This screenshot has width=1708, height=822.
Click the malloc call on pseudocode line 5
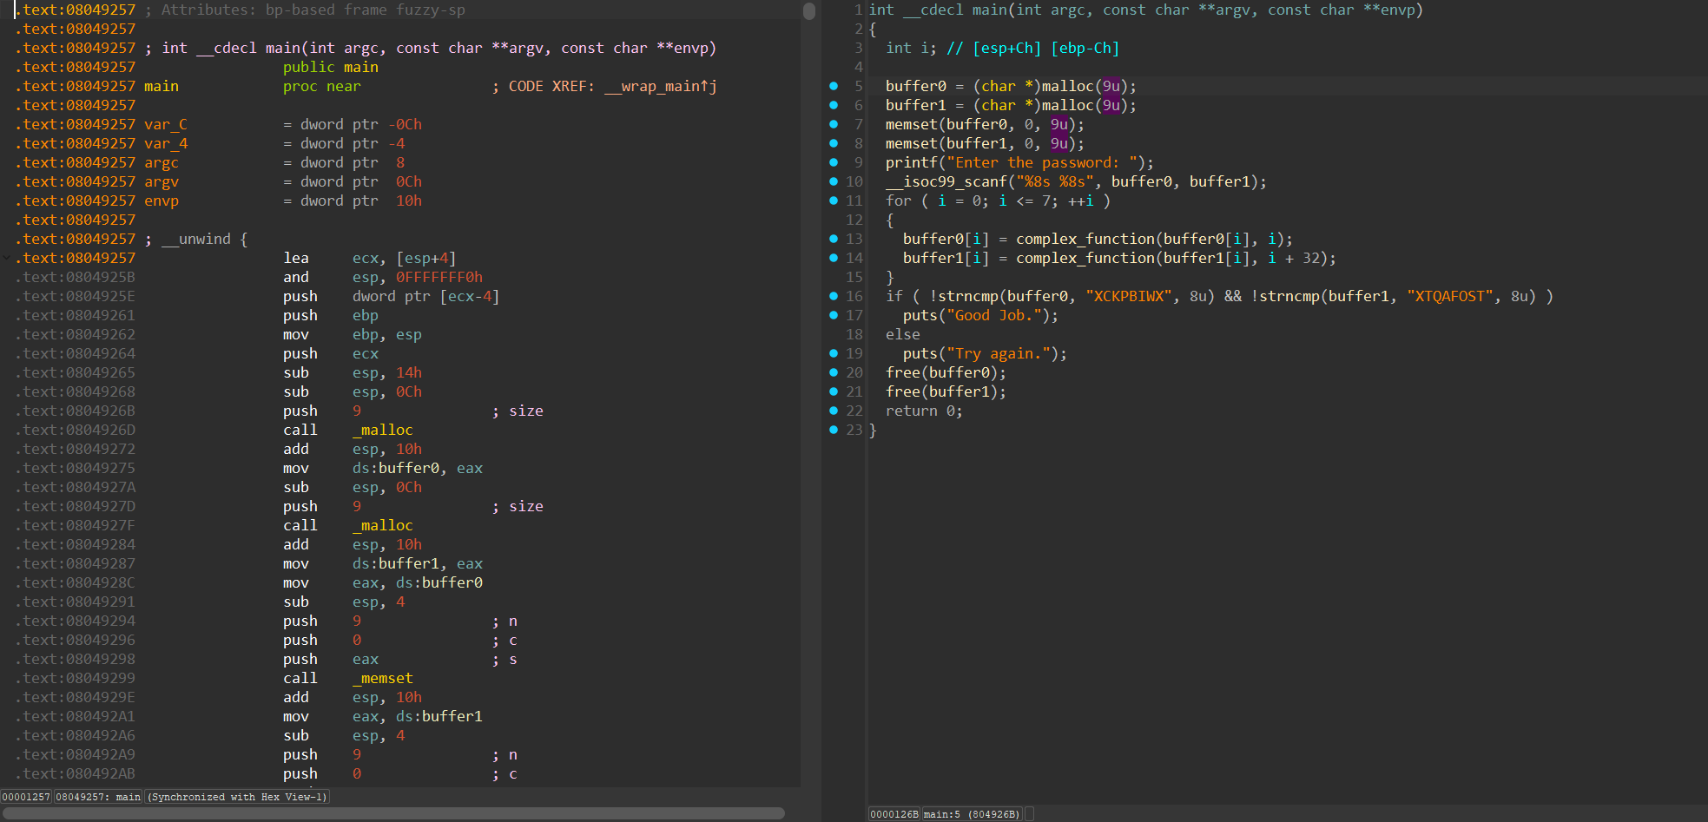(x=1068, y=86)
